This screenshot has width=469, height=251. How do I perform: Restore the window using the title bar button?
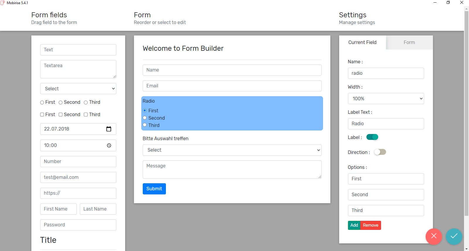coord(448,3)
